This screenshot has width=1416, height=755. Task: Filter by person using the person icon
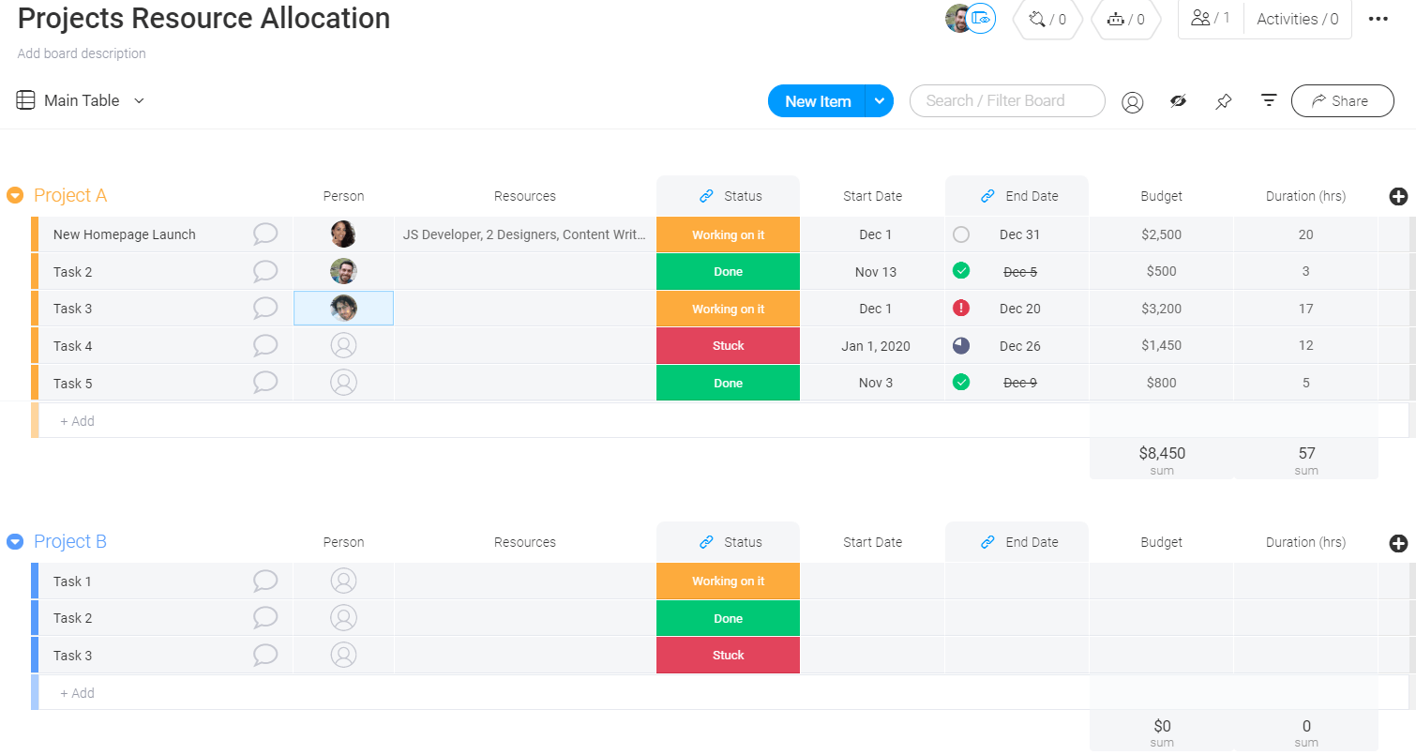point(1133,101)
